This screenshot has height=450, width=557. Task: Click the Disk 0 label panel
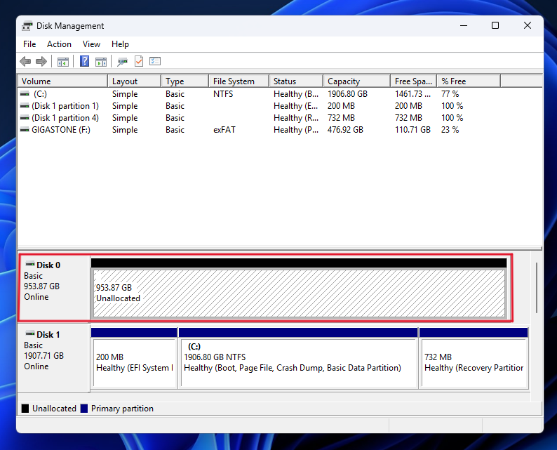click(x=54, y=288)
